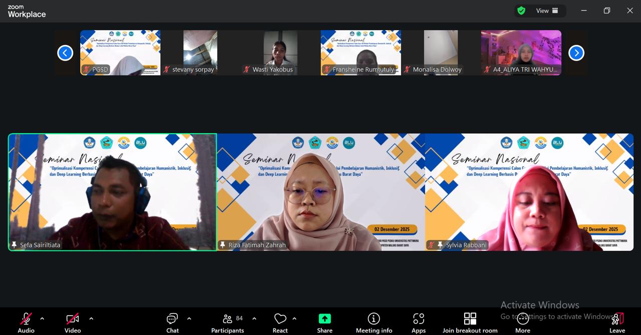
Task: Open Meeting info
Action: click(x=374, y=322)
